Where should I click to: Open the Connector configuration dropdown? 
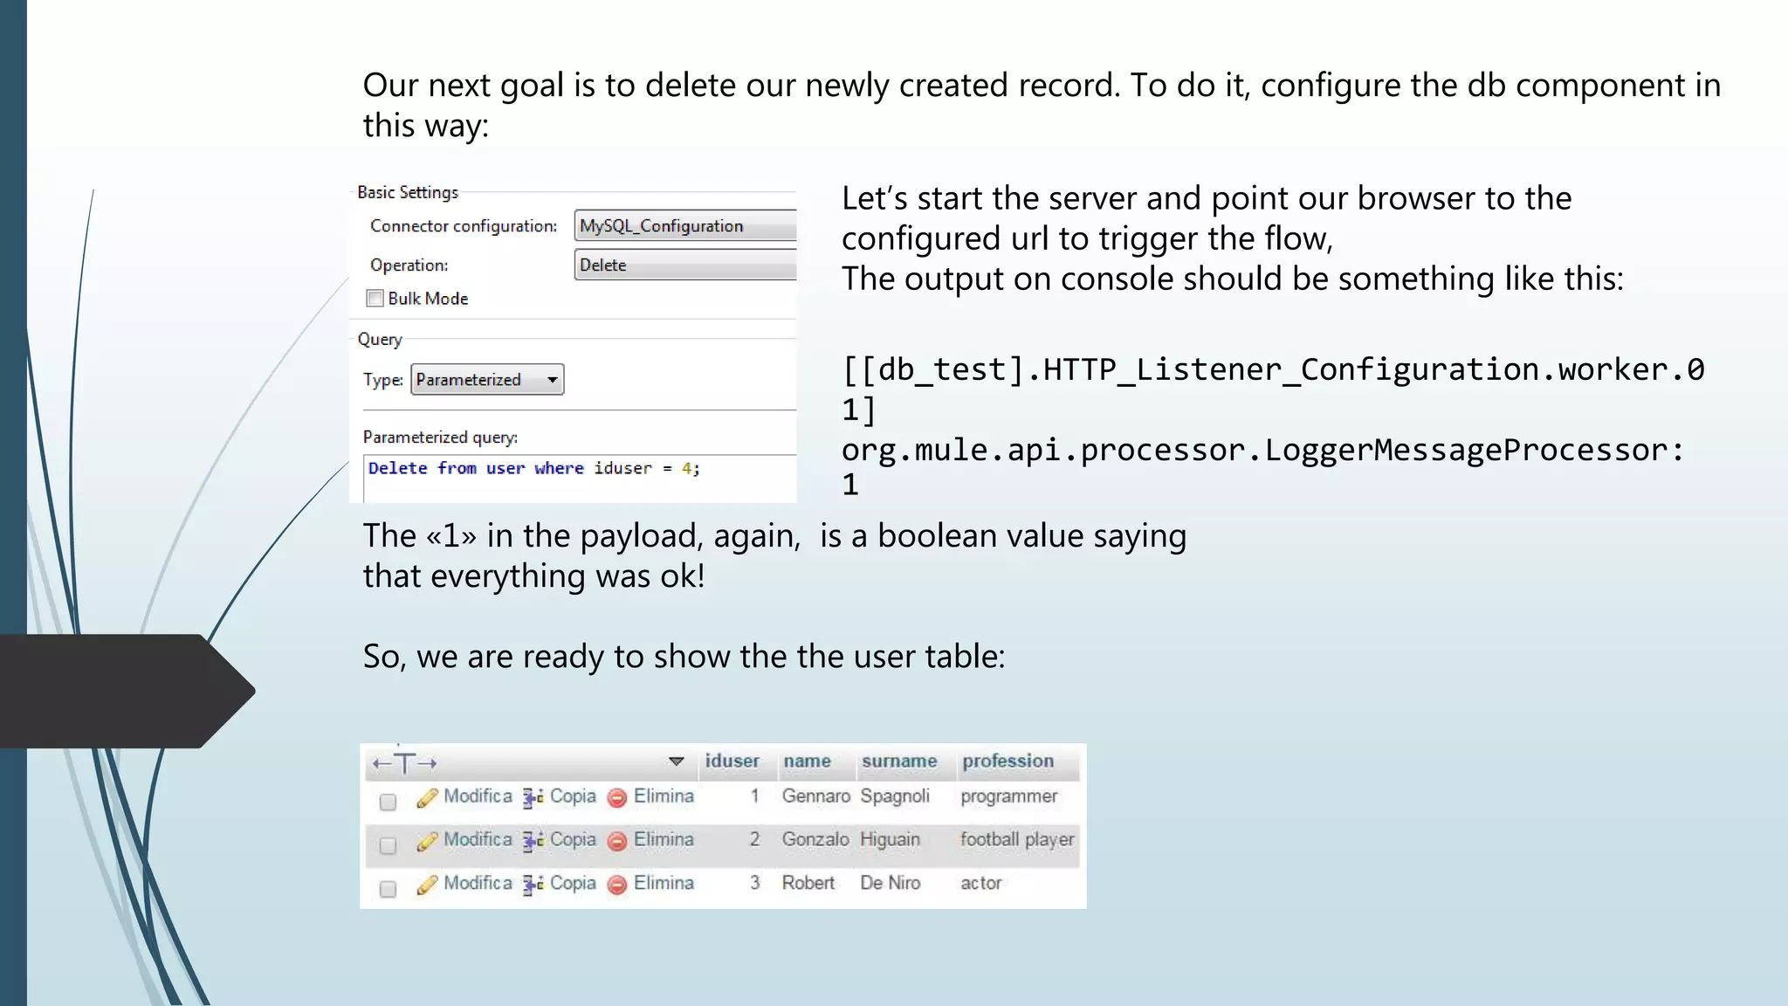click(685, 226)
